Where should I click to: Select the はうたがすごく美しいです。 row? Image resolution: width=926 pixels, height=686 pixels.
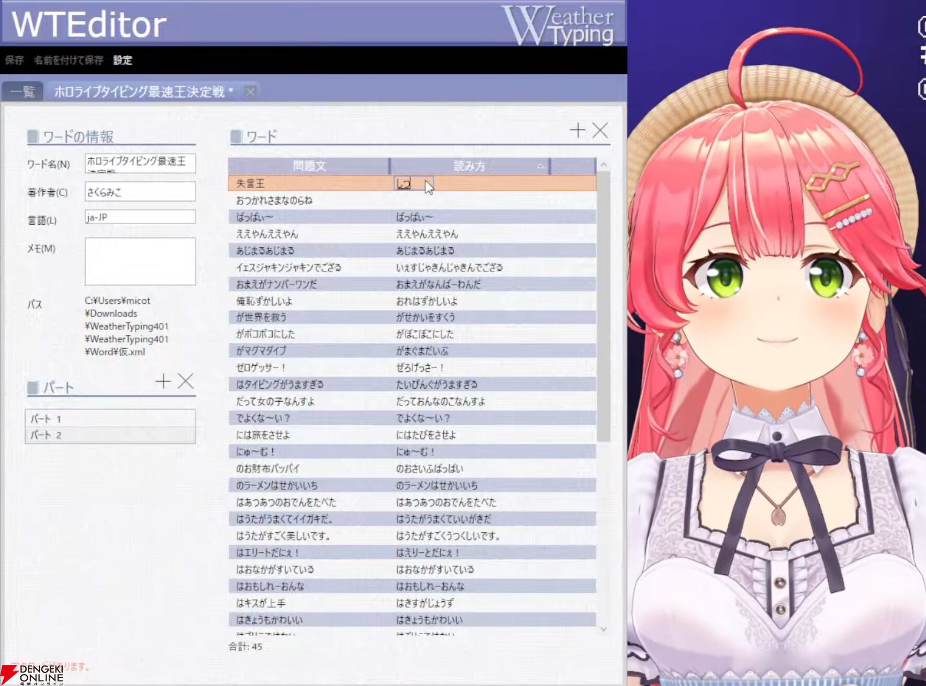tap(412, 536)
